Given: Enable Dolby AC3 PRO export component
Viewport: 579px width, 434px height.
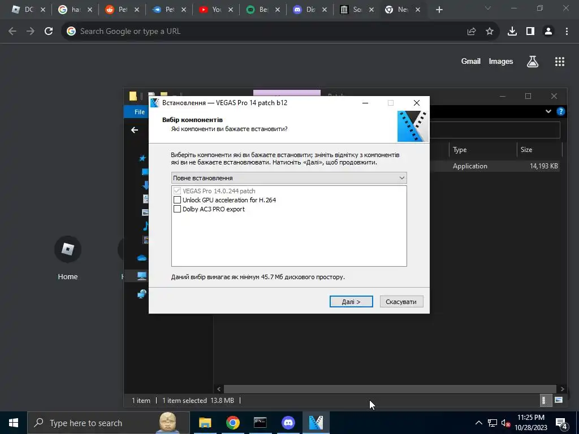Looking at the screenshot, I should click(177, 209).
